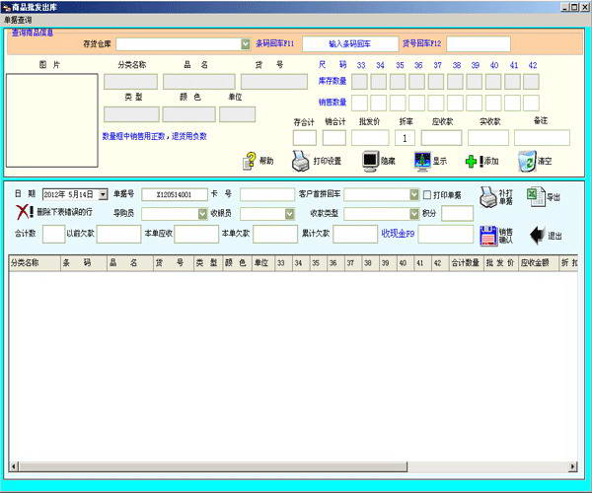Click the 显示 display icon

click(x=422, y=161)
